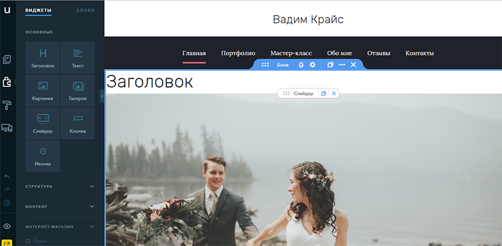Open the Обо мне menu item
The image size is (502, 246).
click(339, 53)
